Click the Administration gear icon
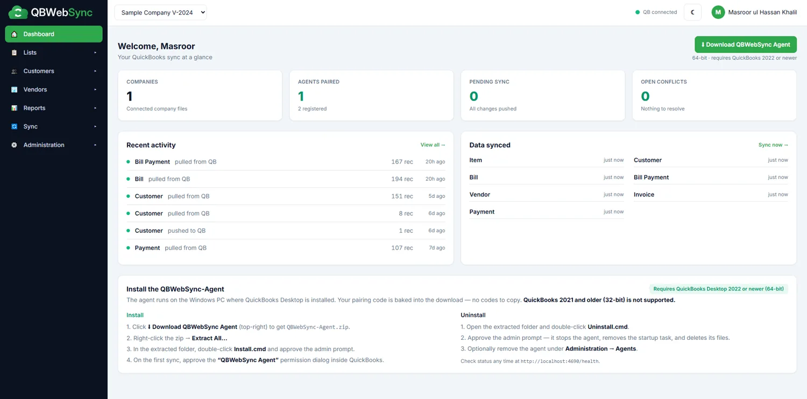The width and height of the screenshot is (807, 399). click(x=15, y=145)
